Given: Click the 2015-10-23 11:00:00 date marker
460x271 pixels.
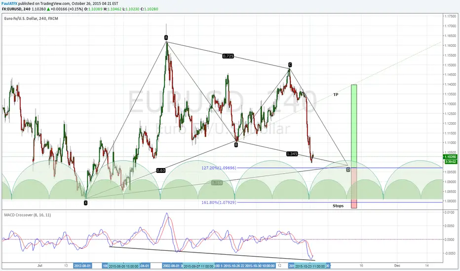Looking at the screenshot, I should (x=310, y=266).
